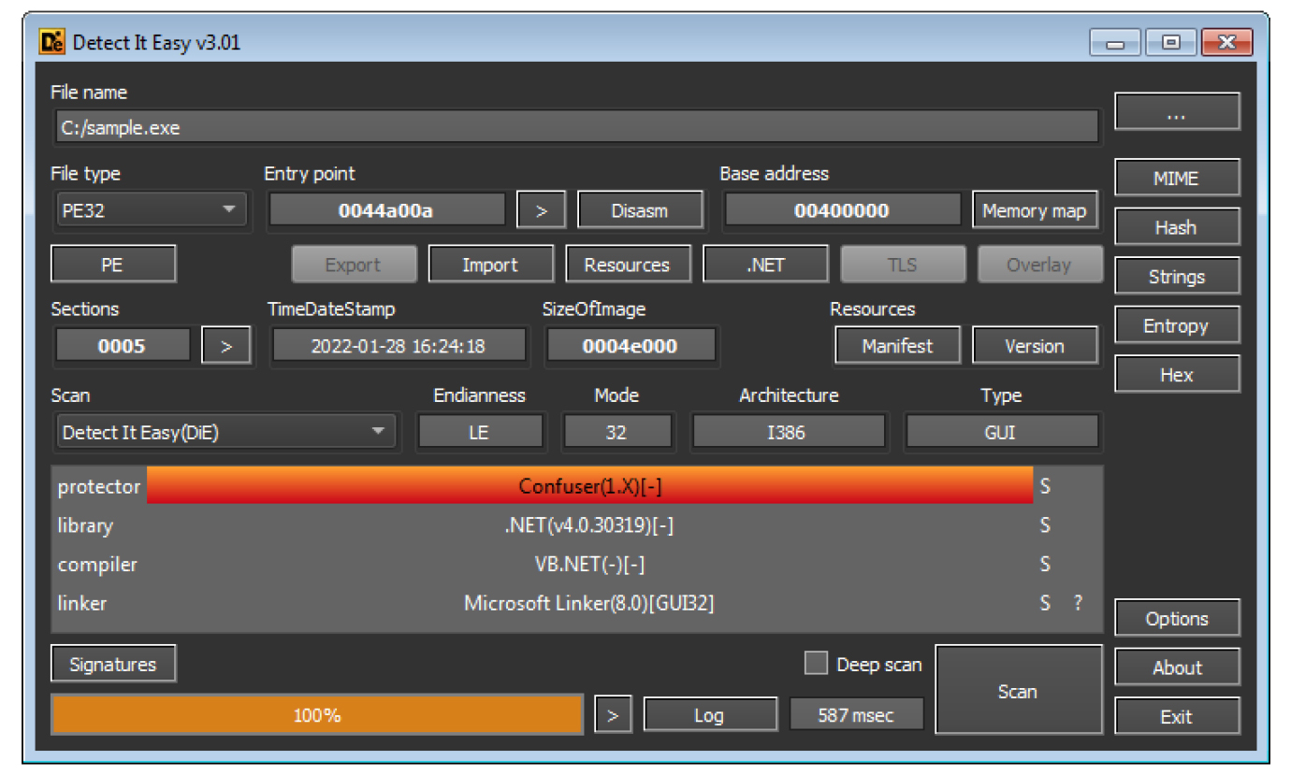This screenshot has height=775, width=1305.
Task: Click the Exit button
Action: click(1177, 717)
